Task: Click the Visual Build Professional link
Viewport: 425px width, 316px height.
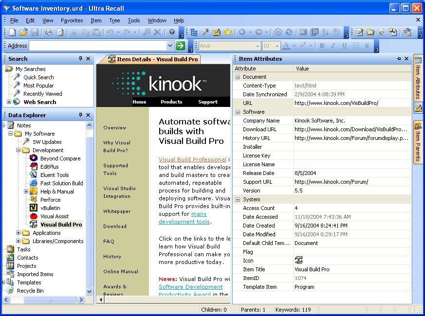Action: coord(192,159)
